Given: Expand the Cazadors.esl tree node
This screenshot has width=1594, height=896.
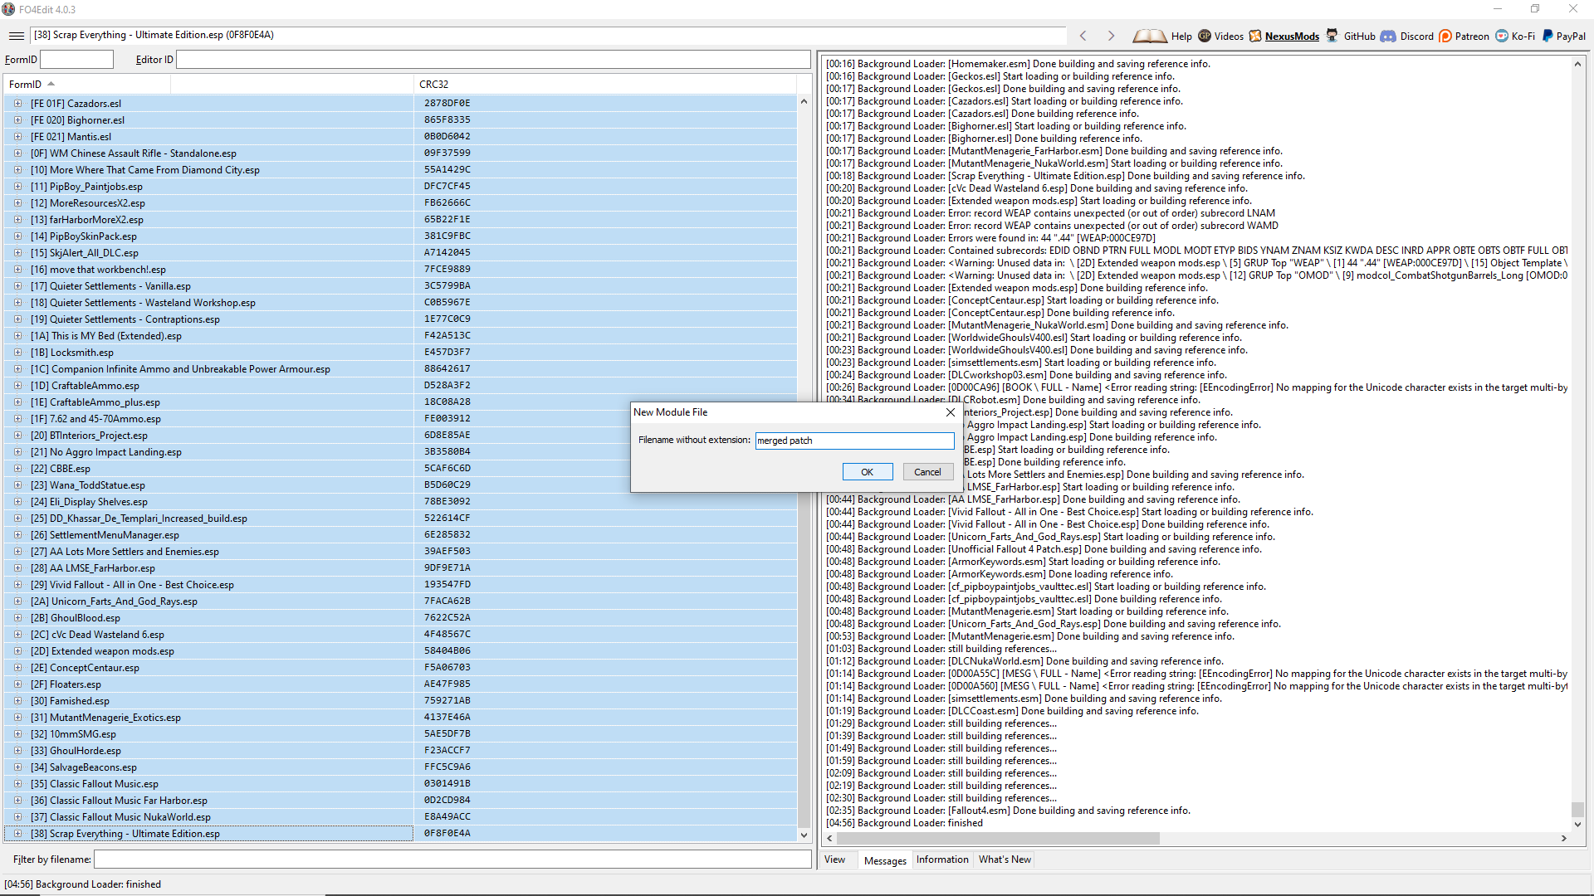Looking at the screenshot, I should (x=17, y=104).
